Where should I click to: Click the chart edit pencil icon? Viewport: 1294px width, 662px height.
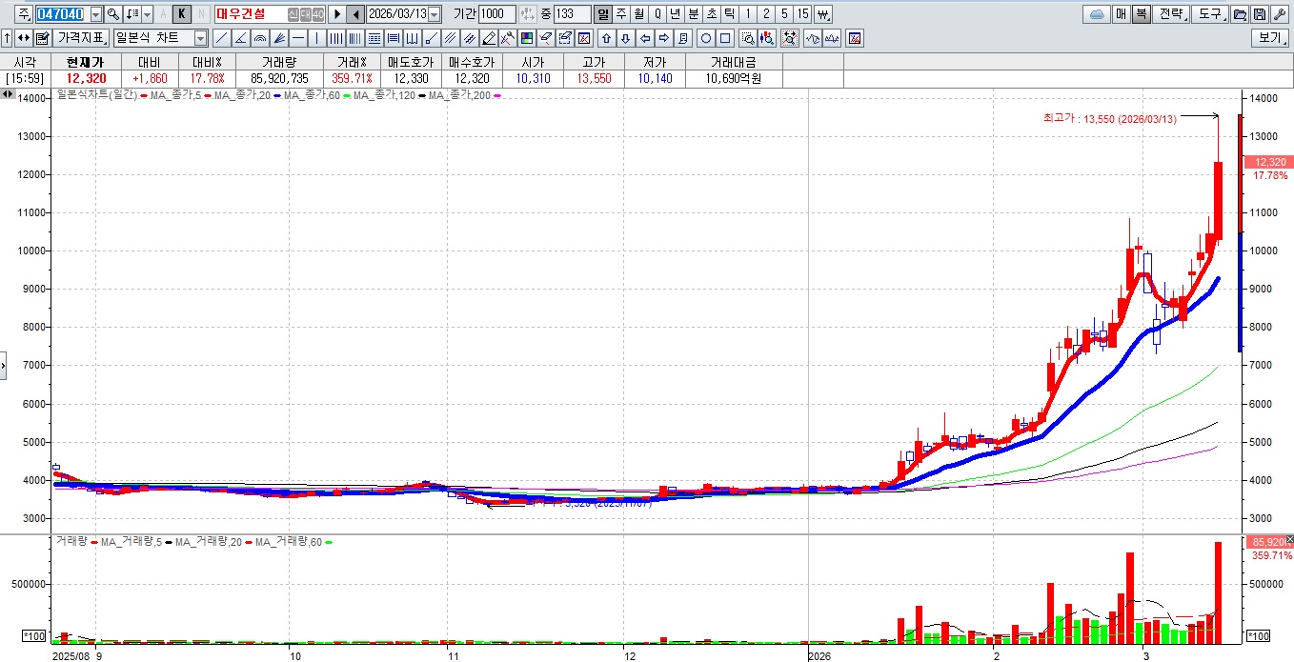[42, 38]
